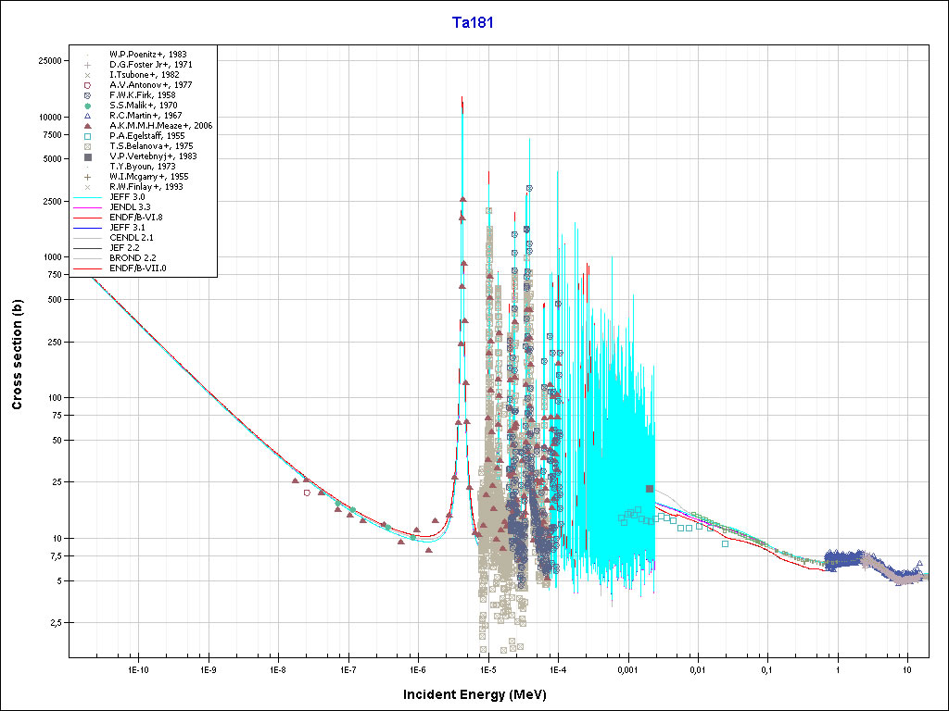Screen dimensions: 949x711
Task: Click the Ta181 chart title
Action: 472,23
